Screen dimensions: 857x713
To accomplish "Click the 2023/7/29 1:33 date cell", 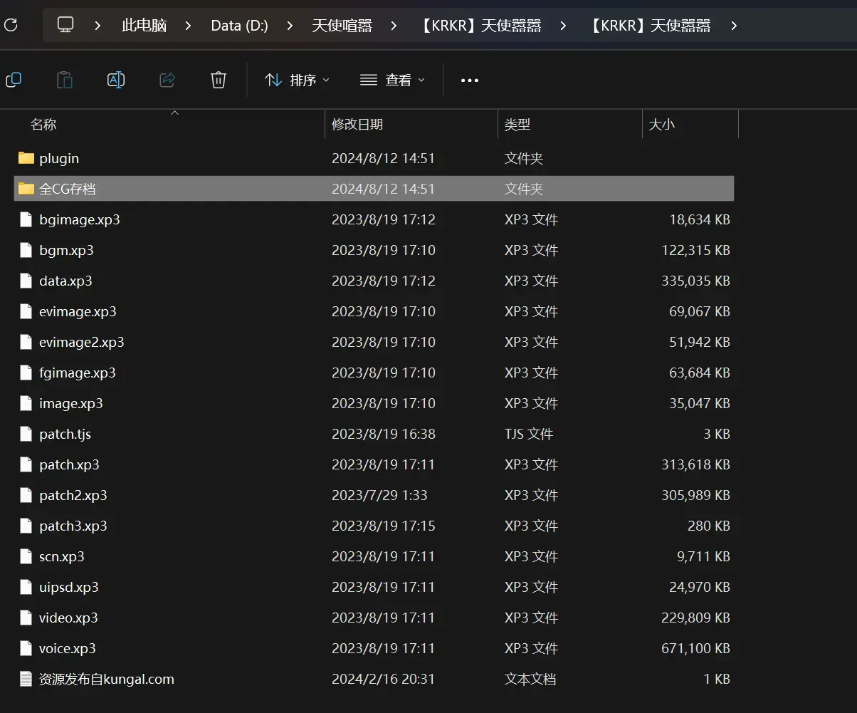I will [x=379, y=495].
